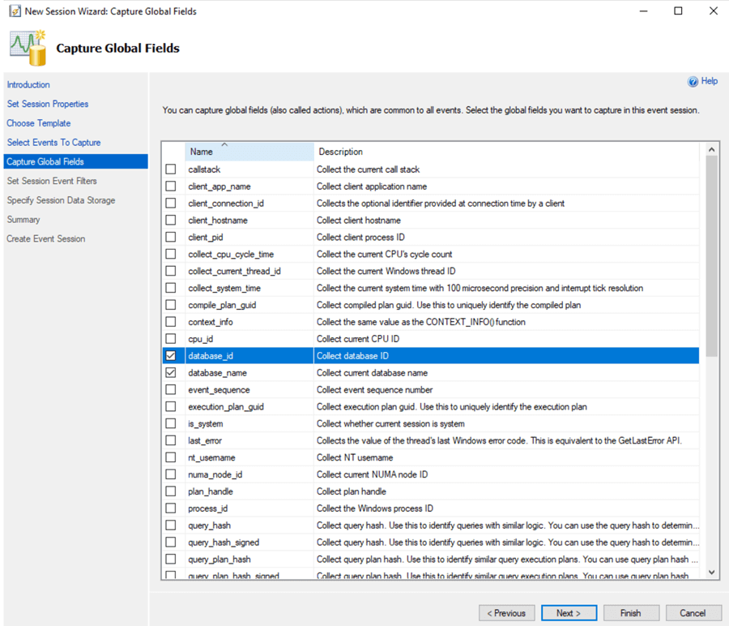Viewport: 729px width, 626px height.
Task: Check the nt_username field
Action: (x=172, y=457)
